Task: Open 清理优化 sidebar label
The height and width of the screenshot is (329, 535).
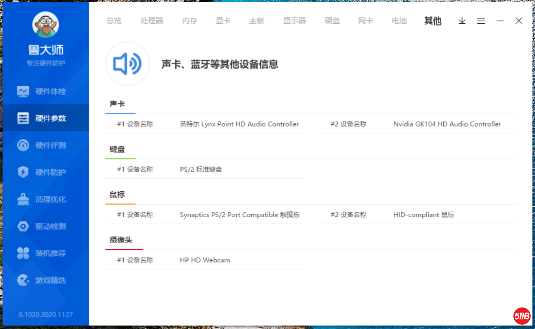Action: (51, 199)
